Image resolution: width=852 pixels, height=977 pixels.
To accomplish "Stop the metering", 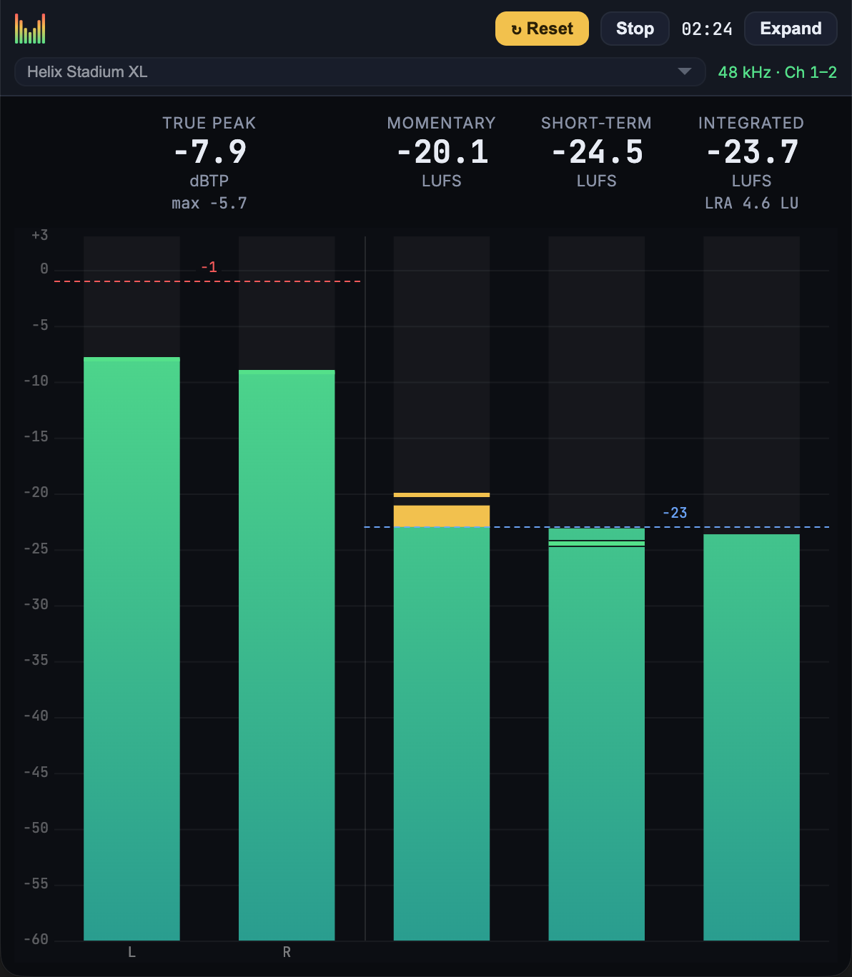I will pos(635,29).
